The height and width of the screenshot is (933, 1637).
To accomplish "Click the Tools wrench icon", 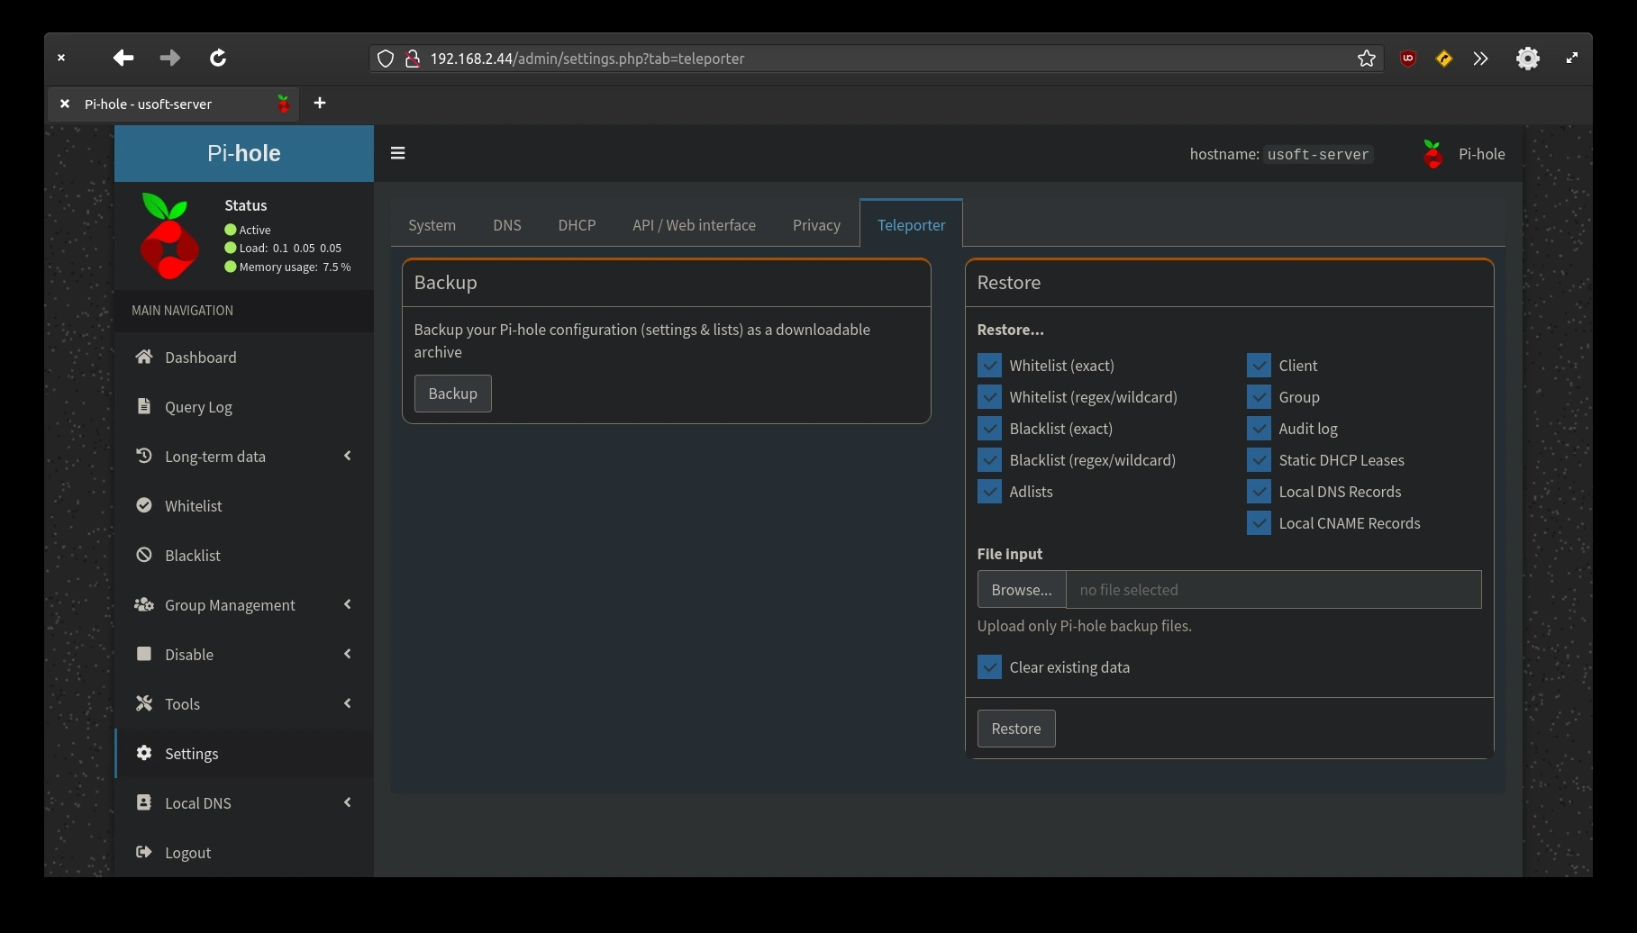I will [143, 703].
